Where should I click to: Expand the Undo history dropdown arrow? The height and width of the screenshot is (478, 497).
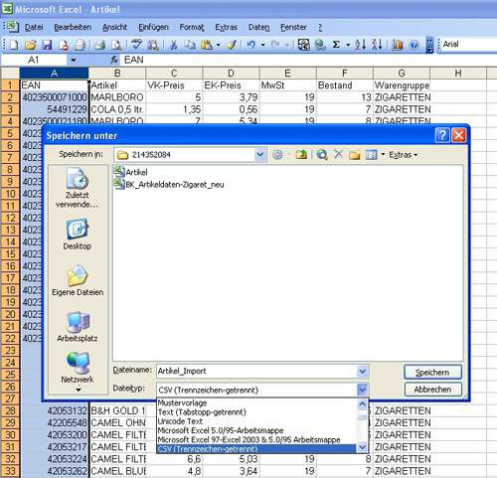[x=263, y=45]
